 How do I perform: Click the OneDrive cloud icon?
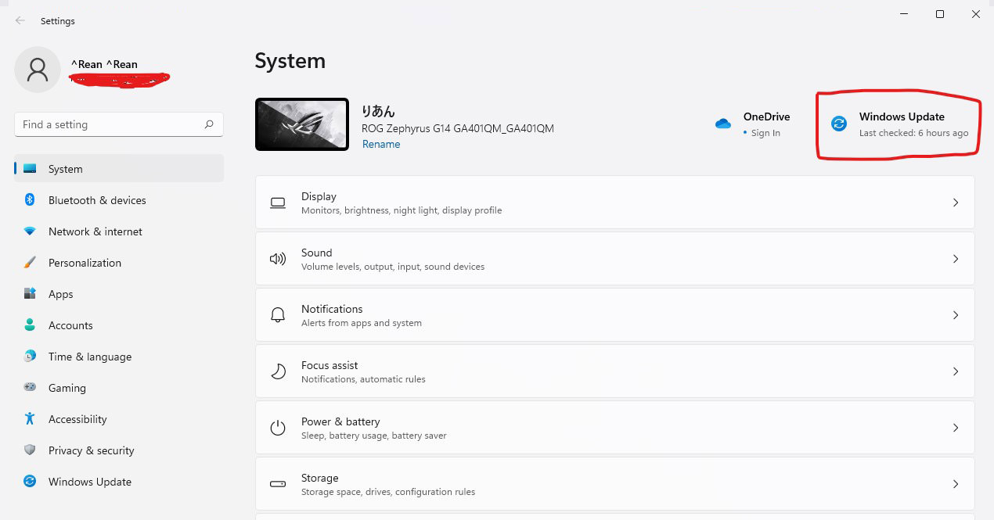723,124
